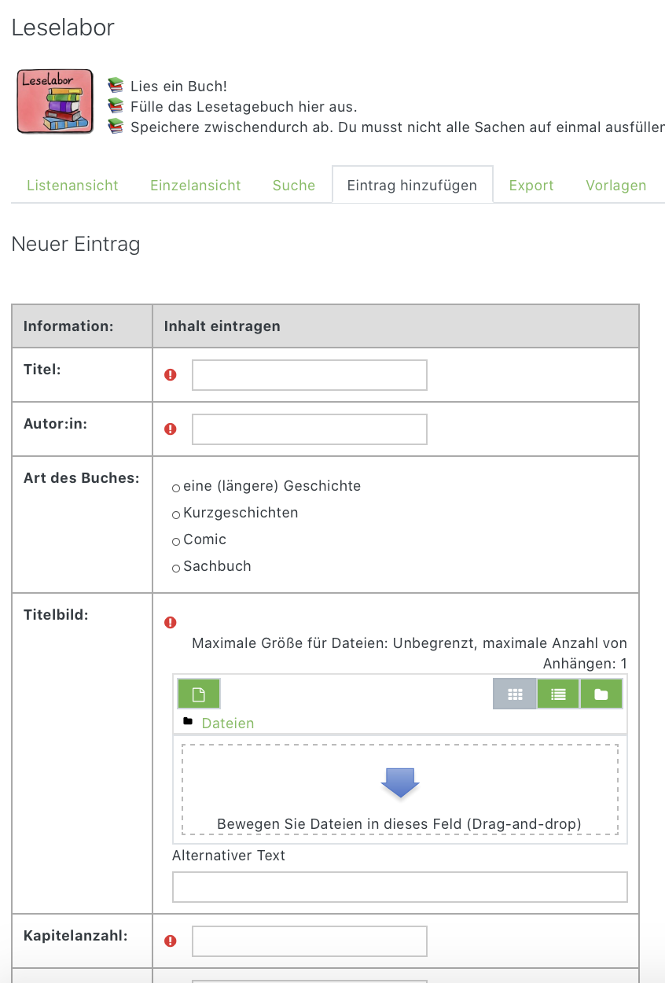Click the add file icon in Titelbild
This screenshot has width=665, height=983.
pos(199,694)
